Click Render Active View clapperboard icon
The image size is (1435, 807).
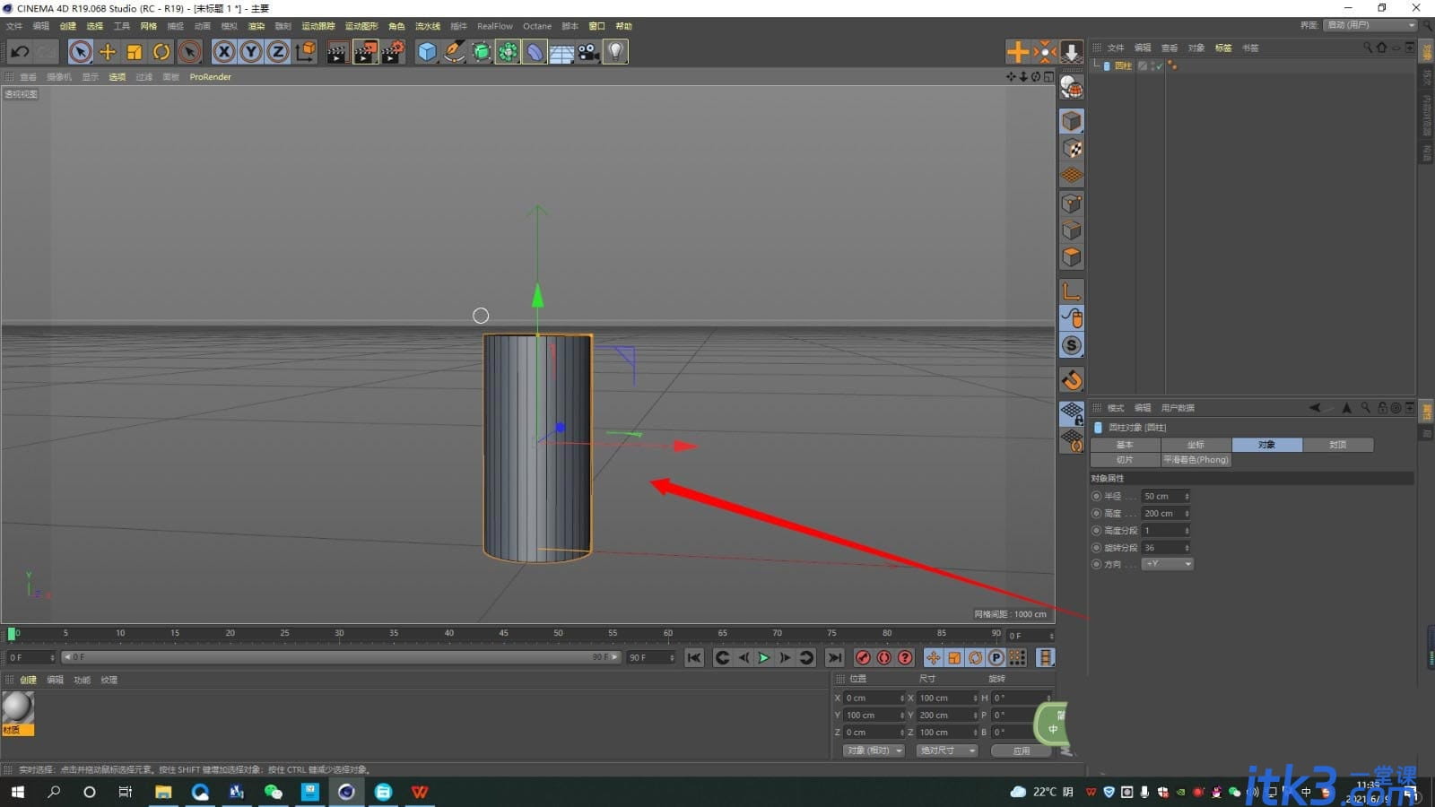[x=337, y=52]
